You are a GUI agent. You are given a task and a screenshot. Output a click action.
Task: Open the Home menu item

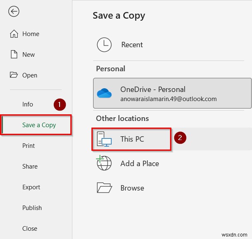31,34
